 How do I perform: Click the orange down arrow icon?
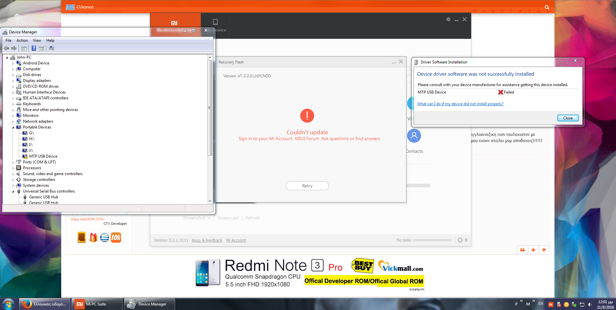[533, 250]
